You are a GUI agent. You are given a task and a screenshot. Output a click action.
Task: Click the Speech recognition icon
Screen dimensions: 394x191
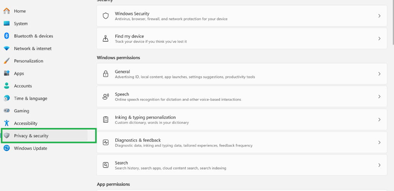coord(106,96)
